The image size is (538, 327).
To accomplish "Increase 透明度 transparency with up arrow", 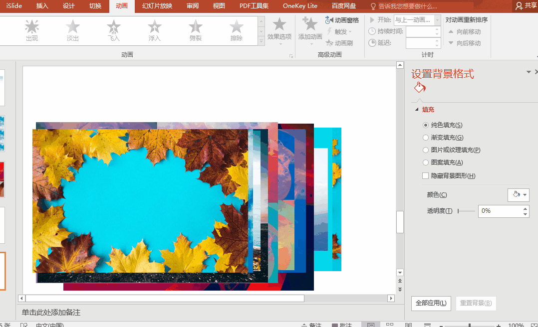I will point(525,208).
